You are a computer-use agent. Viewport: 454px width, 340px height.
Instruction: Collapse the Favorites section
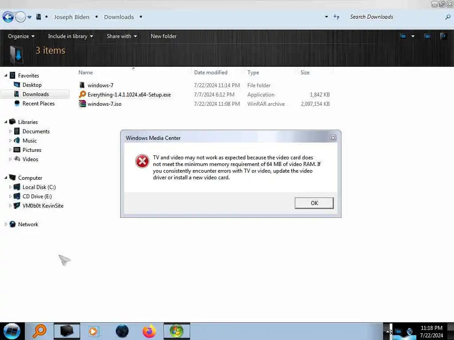tap(6, 75)
